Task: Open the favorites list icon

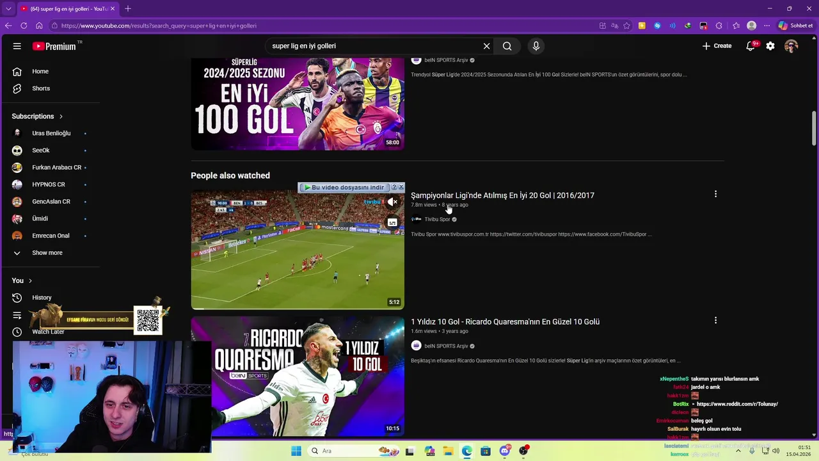Action: [736, 26]
